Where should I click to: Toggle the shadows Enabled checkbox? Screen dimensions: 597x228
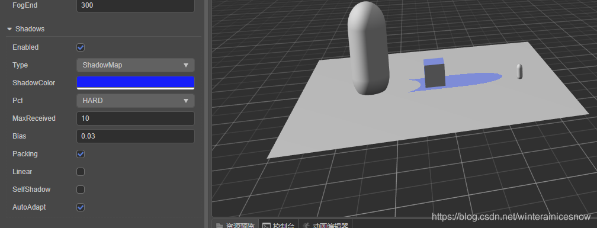(81, 47)
